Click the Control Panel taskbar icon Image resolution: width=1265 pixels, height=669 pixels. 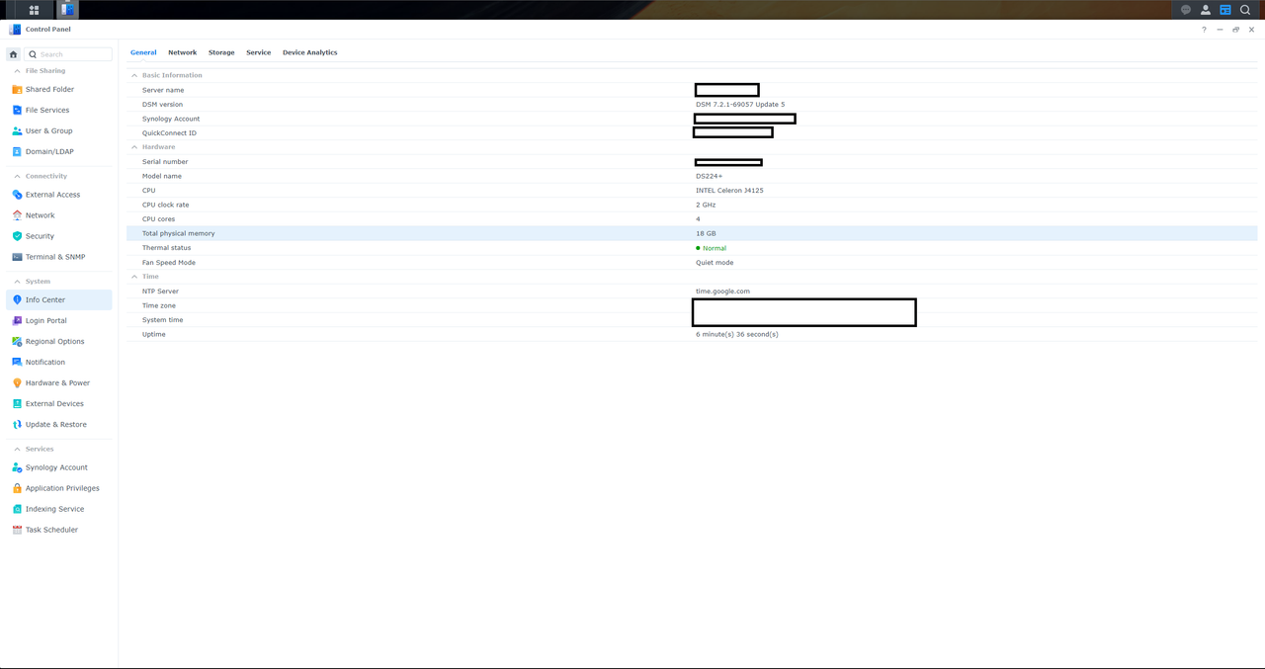(67, 10)
